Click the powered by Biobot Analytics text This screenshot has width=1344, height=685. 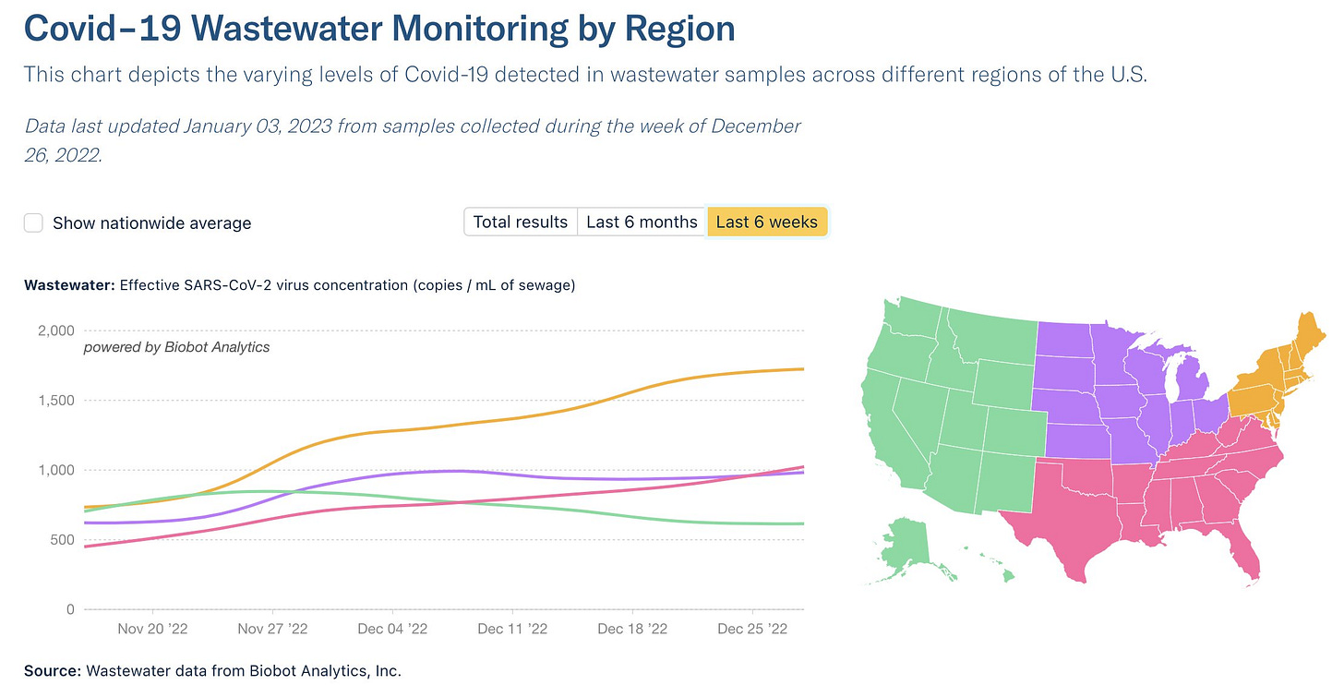click(x=177, y=347)
